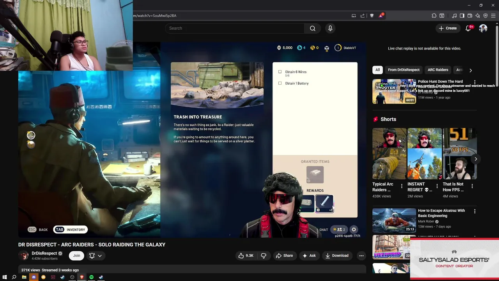Click the game settings gear in video

click(x=354, y=229)
